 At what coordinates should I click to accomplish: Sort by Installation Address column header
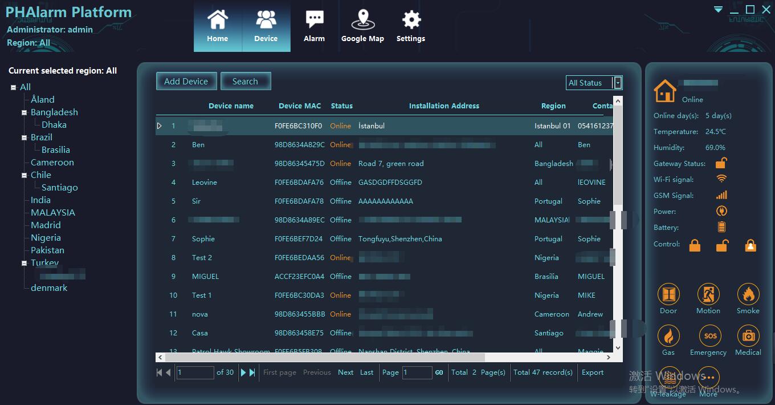(x=444, y=106)
